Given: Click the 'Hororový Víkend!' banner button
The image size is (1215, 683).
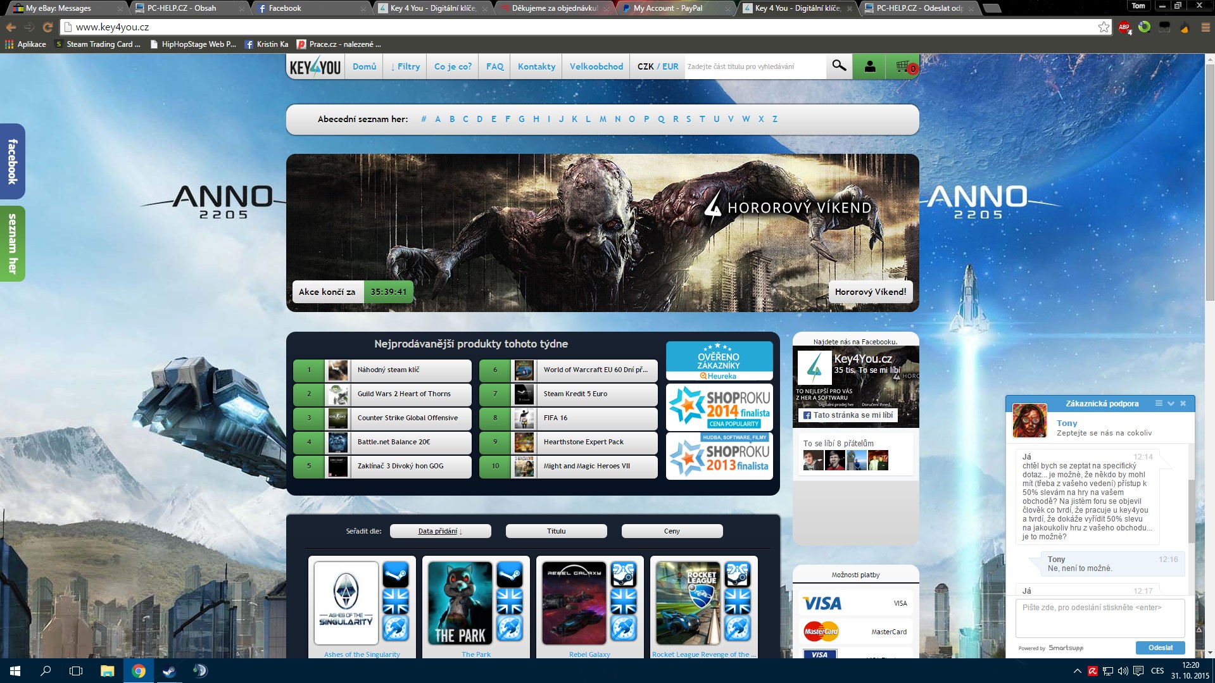Looking at the screenshot, I should coord(871,292).
